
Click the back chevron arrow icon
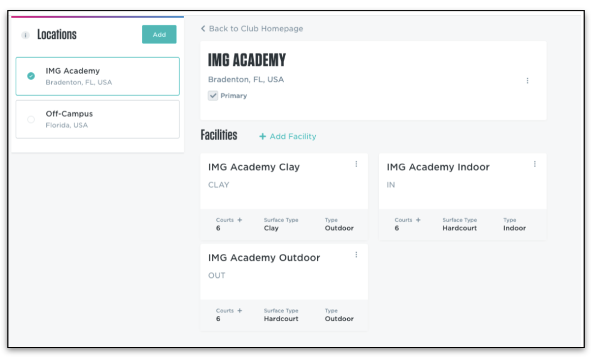click(x=203, y=29)
